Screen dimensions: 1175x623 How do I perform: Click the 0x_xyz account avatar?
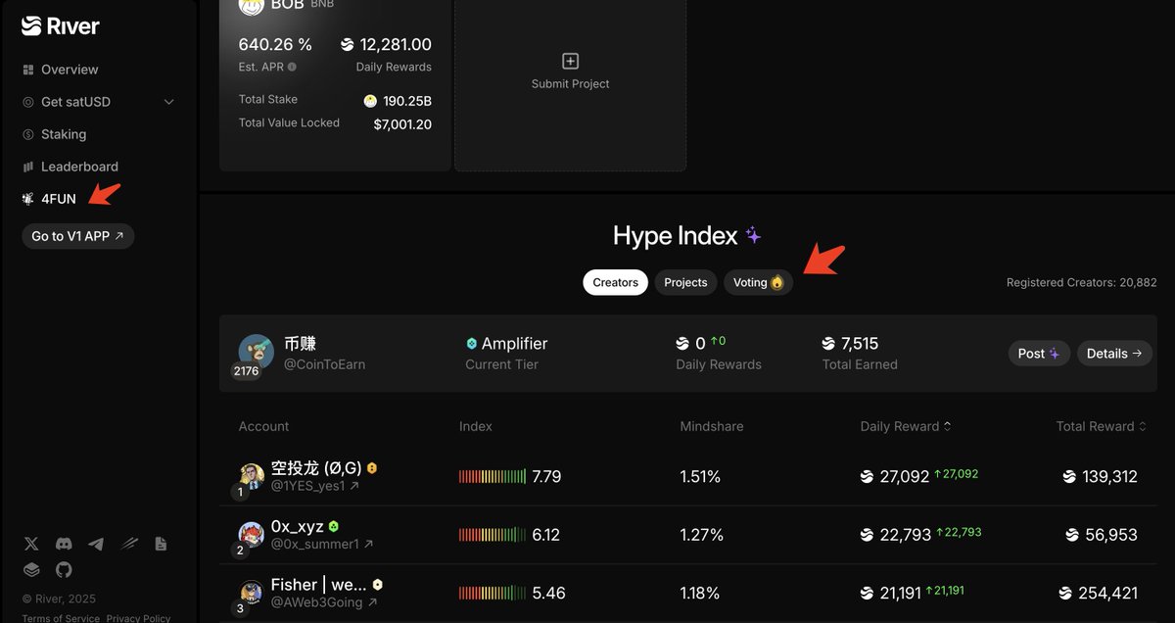[x=252, y=535]
